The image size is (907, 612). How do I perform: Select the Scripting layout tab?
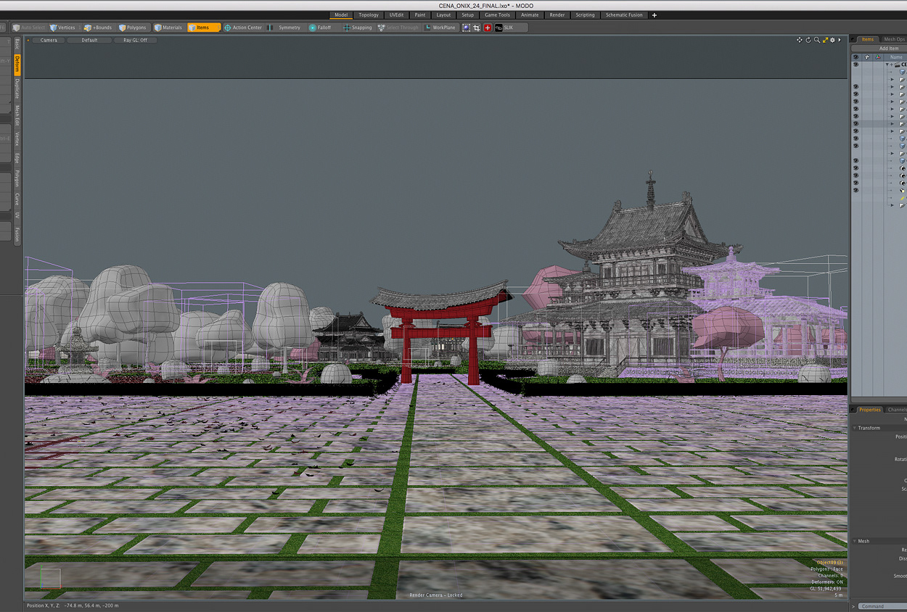(585, 15)
